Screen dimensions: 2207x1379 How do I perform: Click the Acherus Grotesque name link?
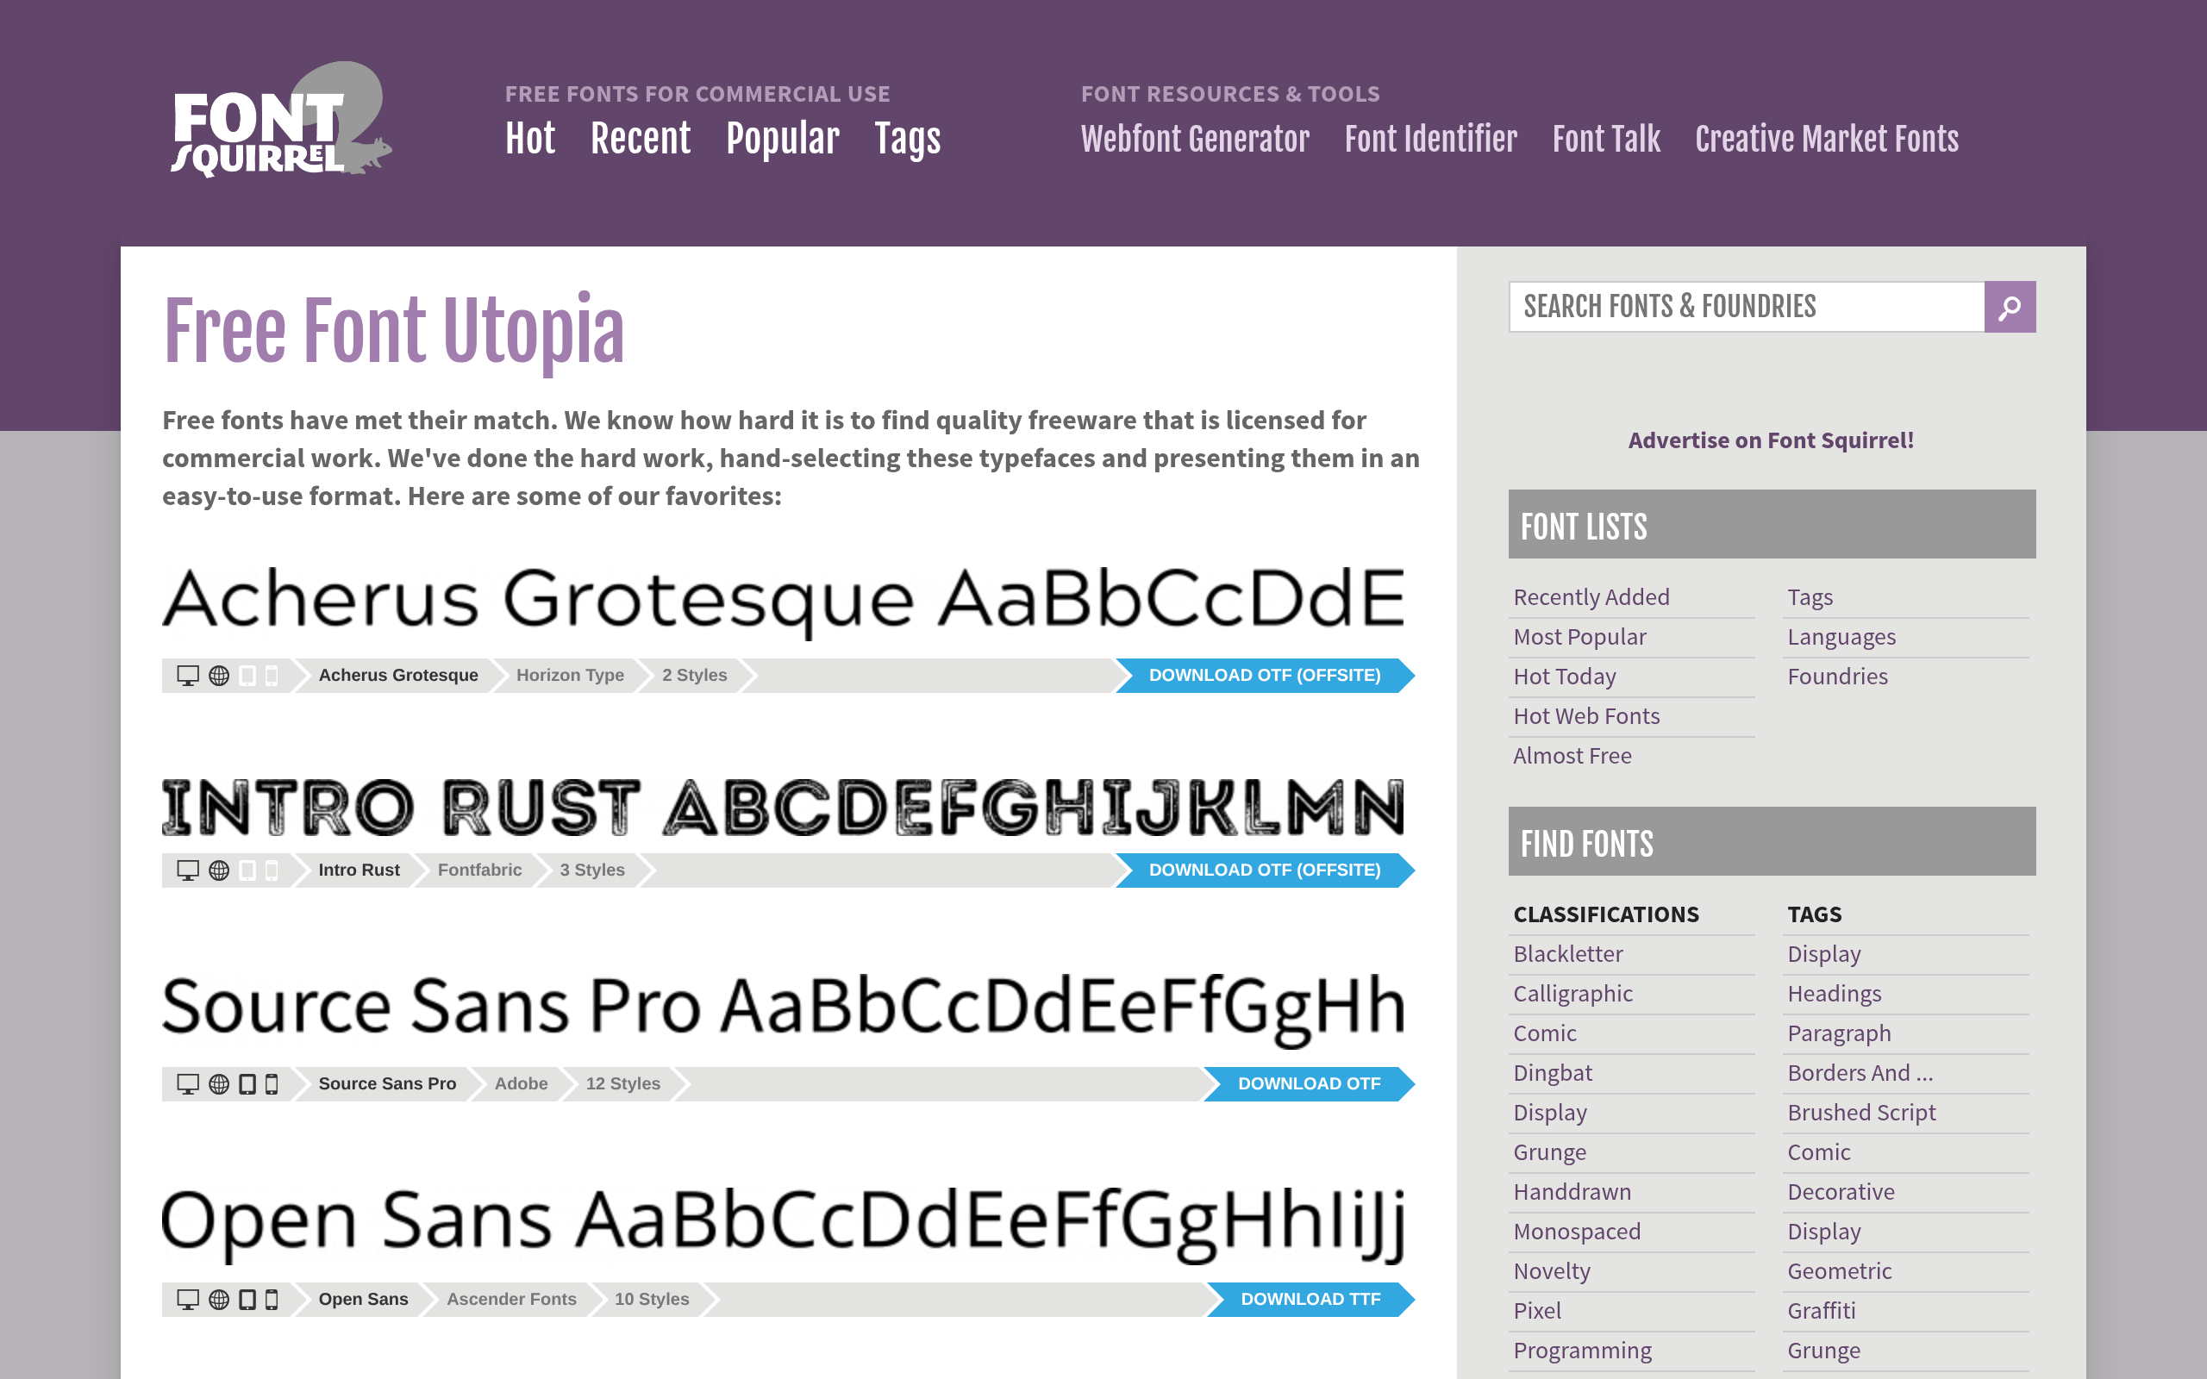(x=398, y=676)
